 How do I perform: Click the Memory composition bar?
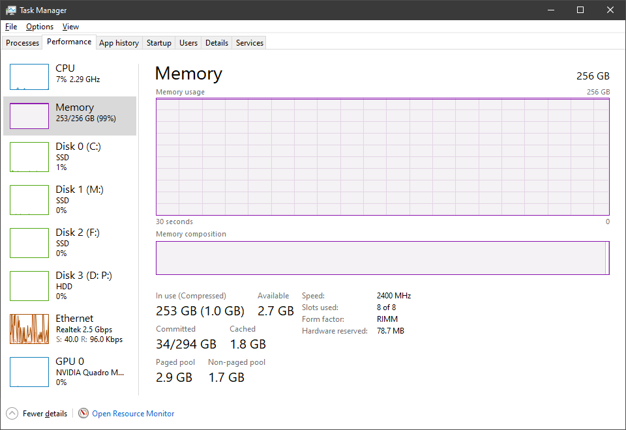(x=383, y=258)
